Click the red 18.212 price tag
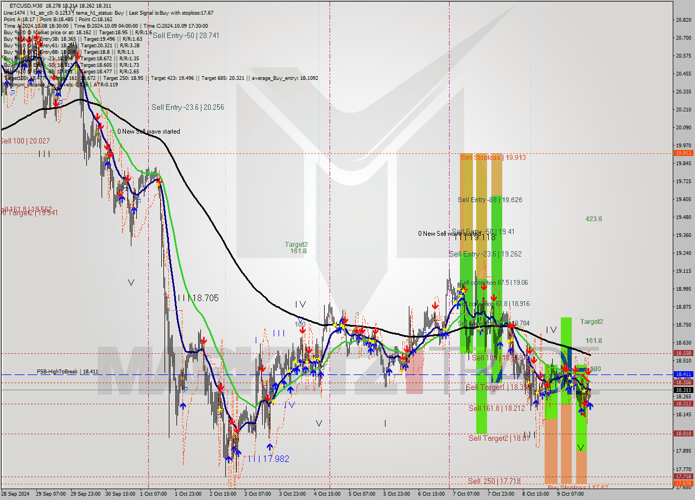The width and height of the screenshot is (695, 500). [x=683, y=404]
